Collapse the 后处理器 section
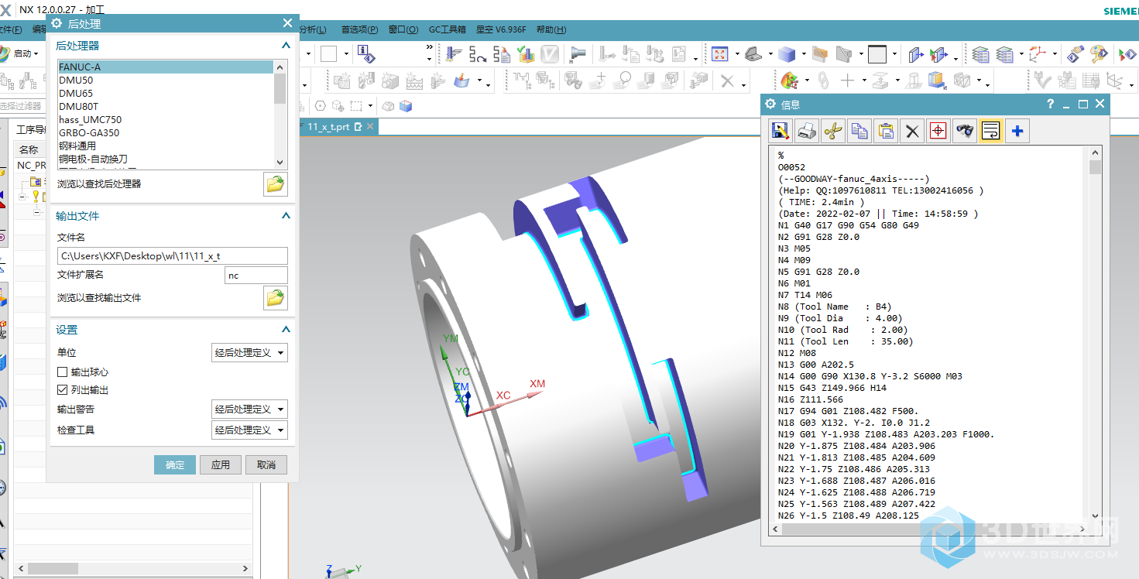Image resolution: width=1139 pixels, height=579 pixels. 286,46
